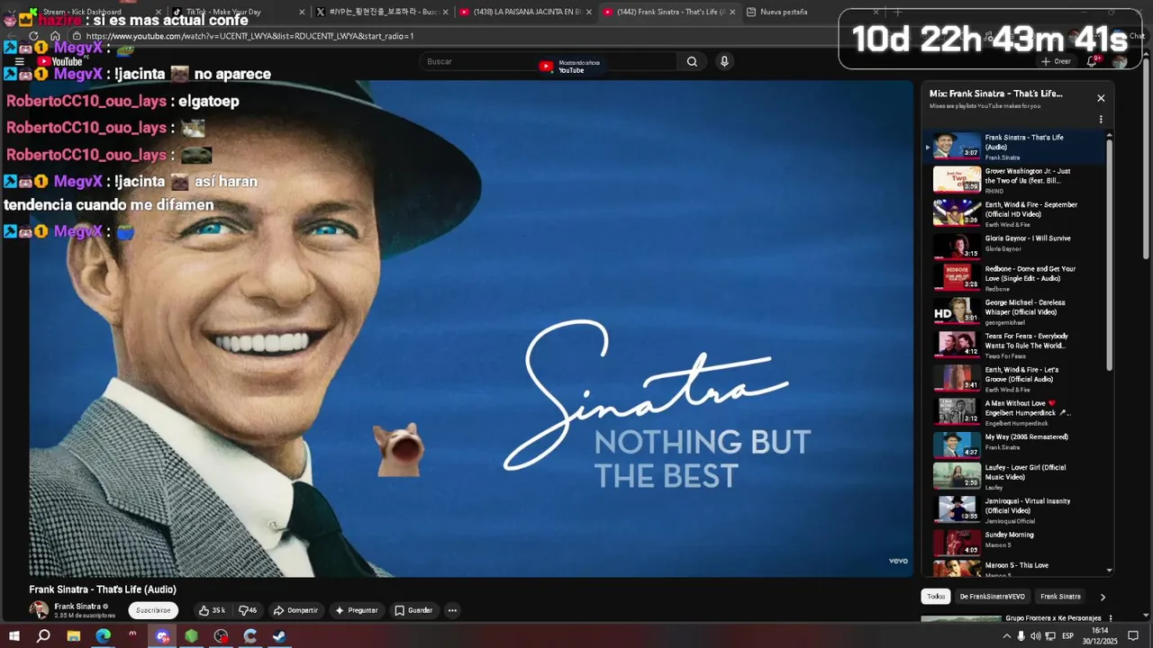Open Windows Start menu
Screen dimensions: 1153x648
(x=14, y=636)
